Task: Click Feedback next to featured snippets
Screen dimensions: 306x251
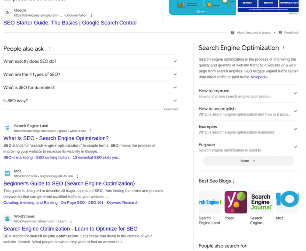Action: pos(291,33)
